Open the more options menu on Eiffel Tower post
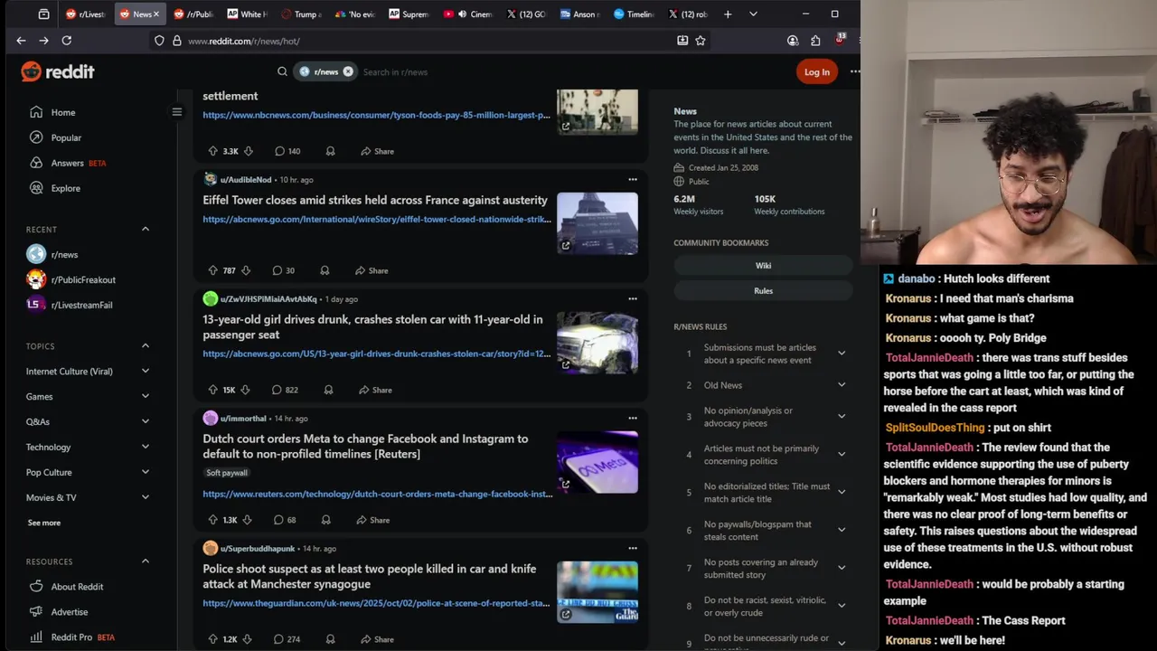This screenshot has height=651, width=1157. tap(633, 179)
